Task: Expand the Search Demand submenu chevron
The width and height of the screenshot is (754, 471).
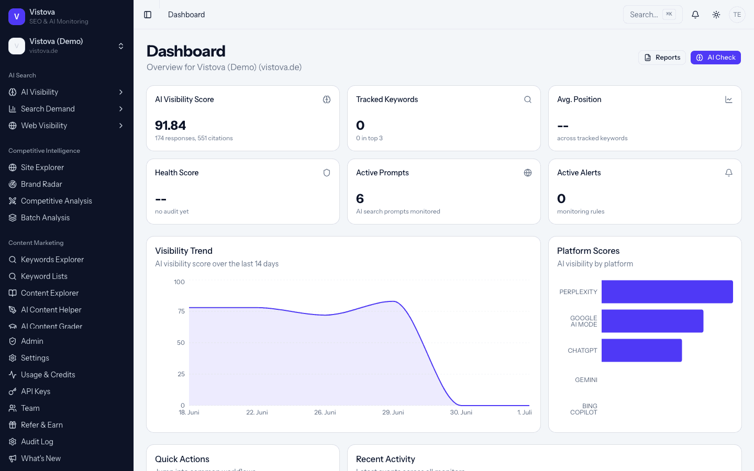Action: click(121, 109)
